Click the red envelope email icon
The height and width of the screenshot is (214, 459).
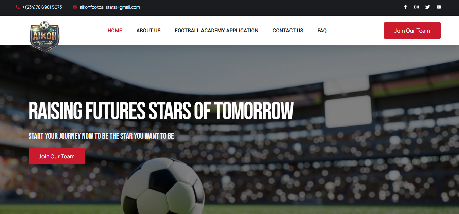75,7
